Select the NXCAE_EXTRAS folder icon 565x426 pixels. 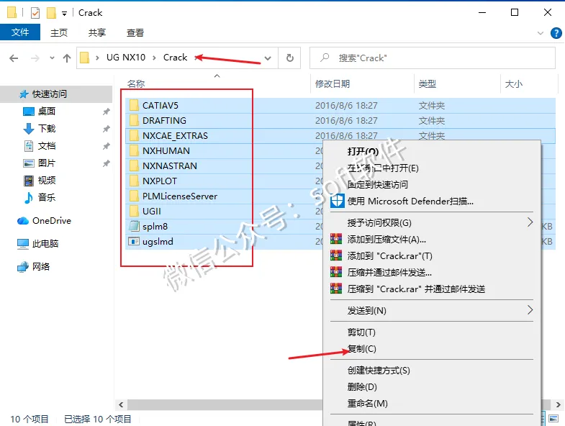[x=134, y=135]
